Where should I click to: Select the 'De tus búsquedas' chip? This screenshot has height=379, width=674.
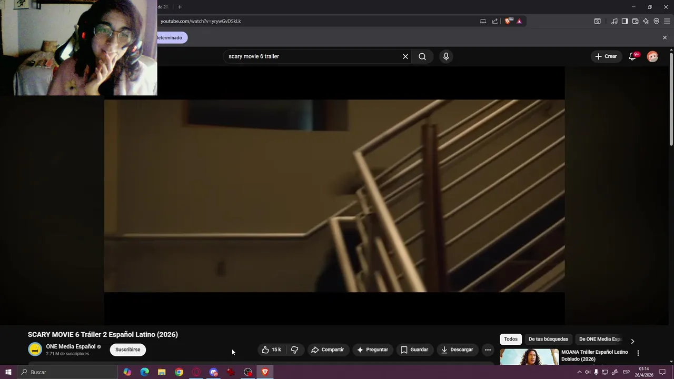(x=548, y=339)
